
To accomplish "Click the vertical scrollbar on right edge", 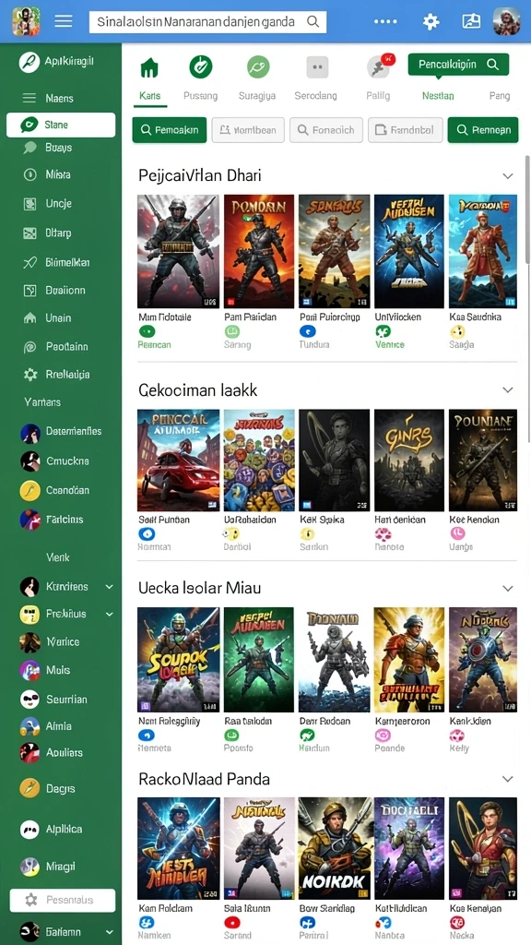I will pyautogui.click(x=527, y=209).
